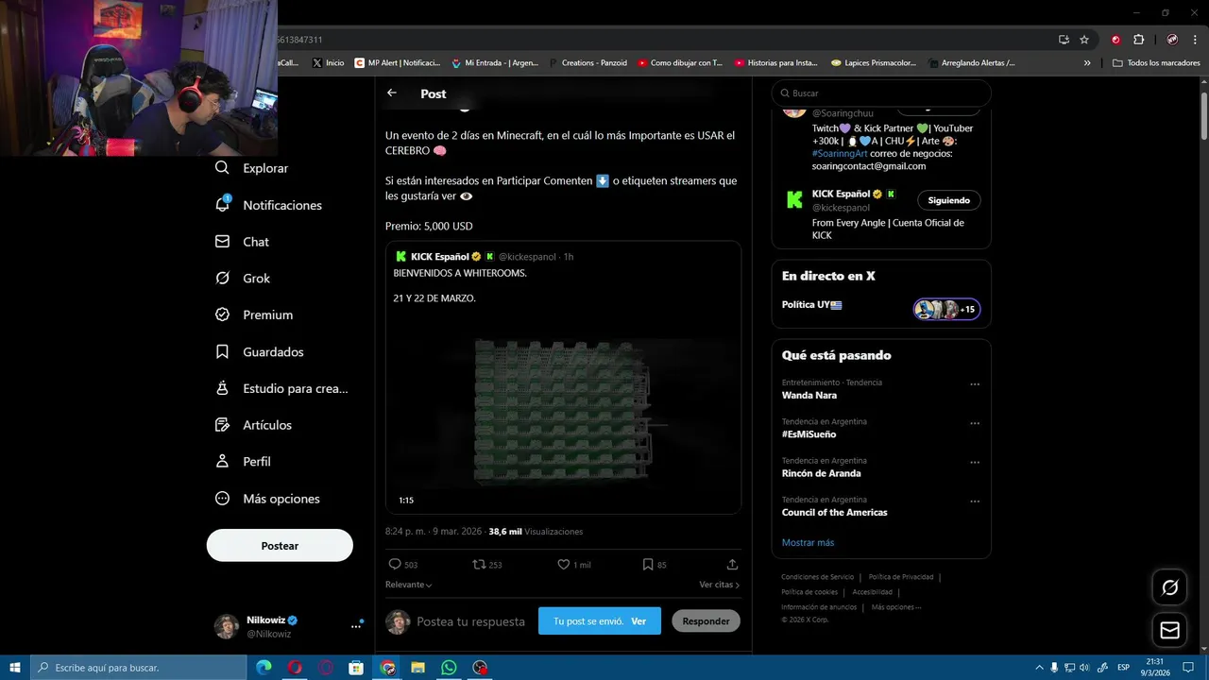Screen dimensions: 1209x680
Task: Click the share post icon
Action: (x=732, y=564)
